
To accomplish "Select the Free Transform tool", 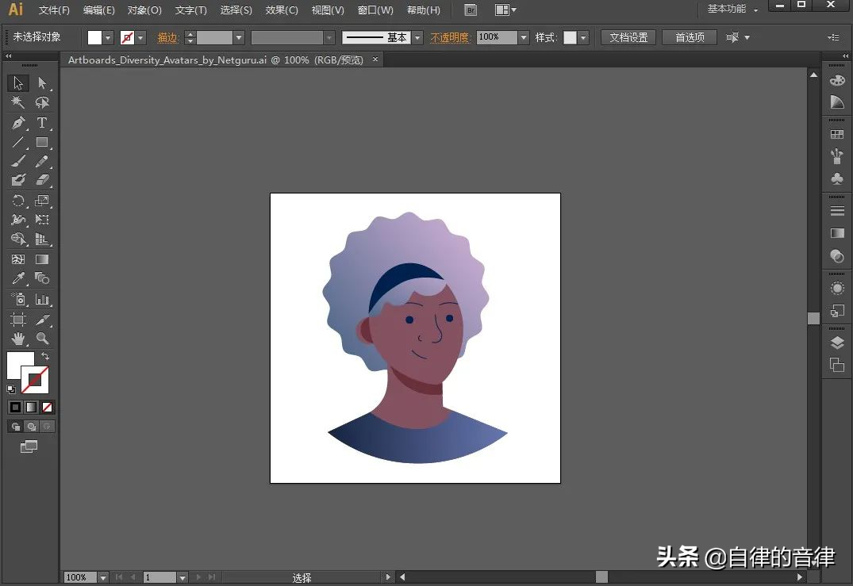I will click(42, 220).
